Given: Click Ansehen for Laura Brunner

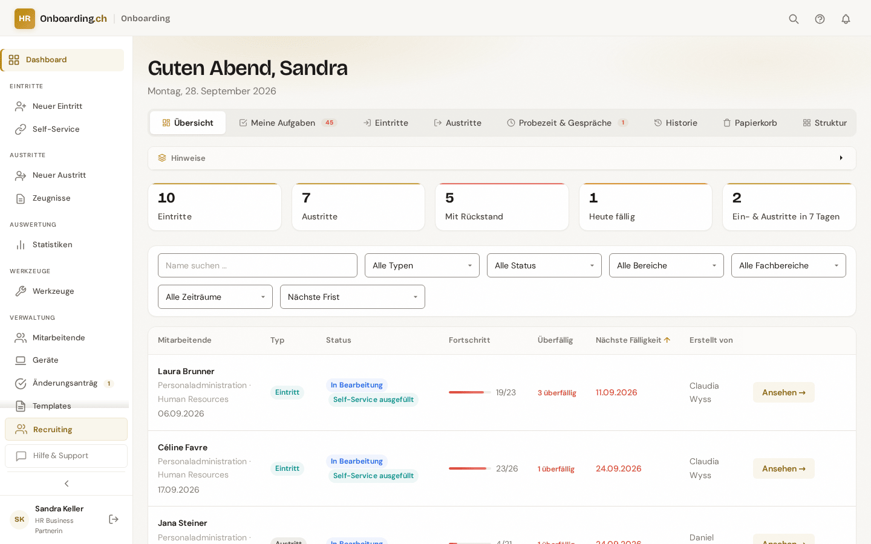Looking at the screenshot, I should tap(784, 392).
